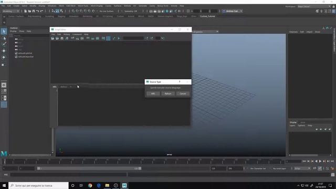
Task: Click Save Script icon in Script Editor toolbar
Action: tap(62, 38)
